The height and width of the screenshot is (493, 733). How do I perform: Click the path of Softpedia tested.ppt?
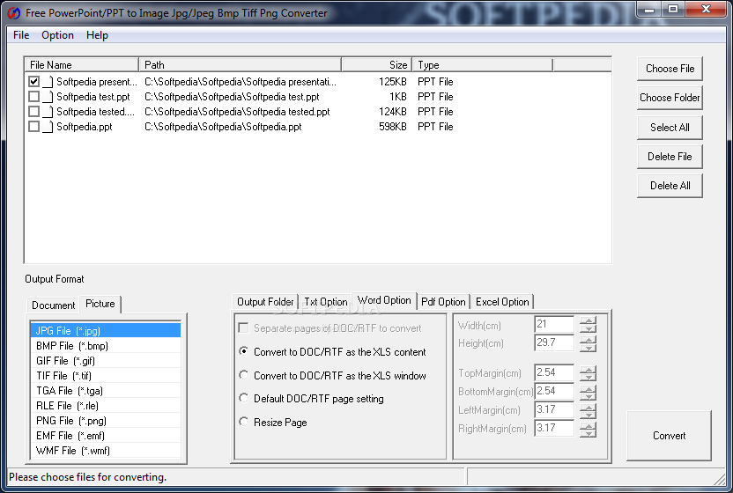point(237,112)
